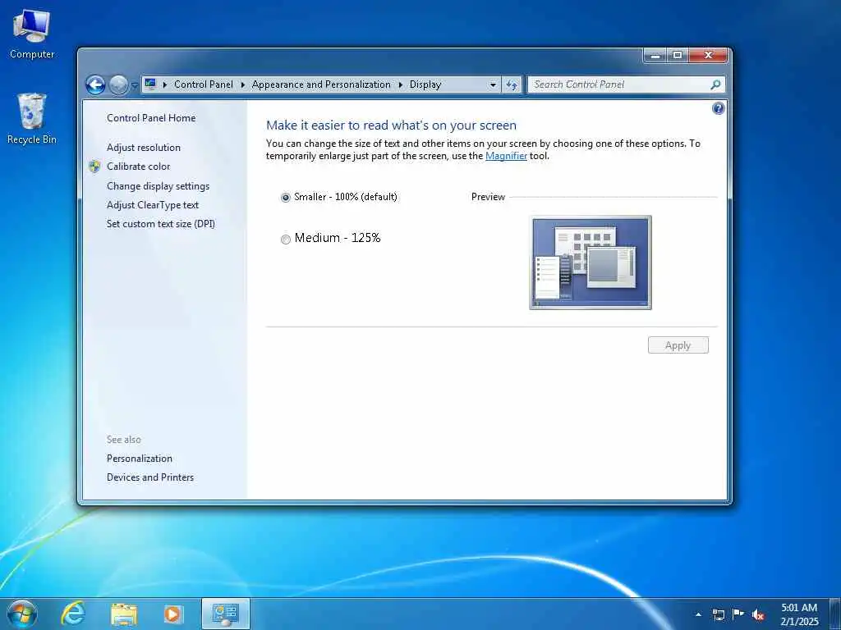Image resolution: width=841 pixels, height=630 pixels.
Task: Select the Recycle Bin desktop icon
Action: tap(32, 119)
